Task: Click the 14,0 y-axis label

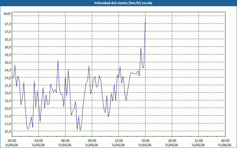Action: click(8, 78)
